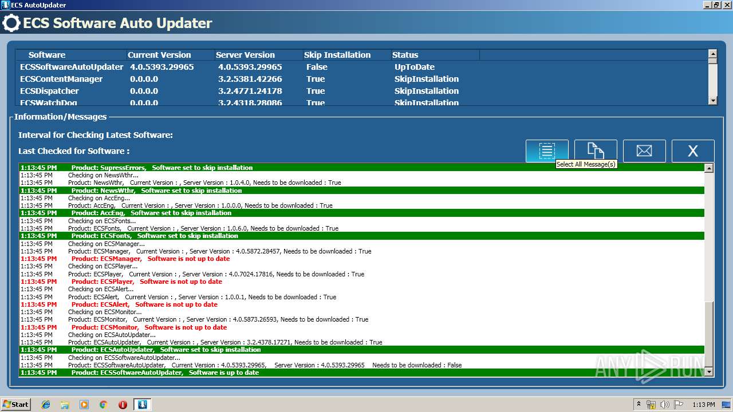
Task: Click the volume speaker tray icon
Action: click(665, 405)
